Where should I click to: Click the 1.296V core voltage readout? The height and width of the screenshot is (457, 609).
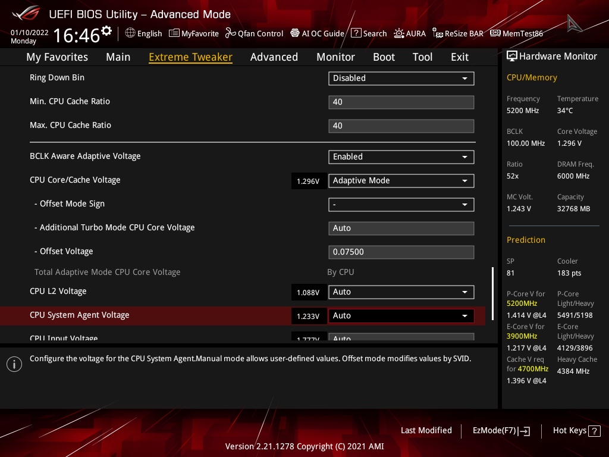tap(309, 181)
